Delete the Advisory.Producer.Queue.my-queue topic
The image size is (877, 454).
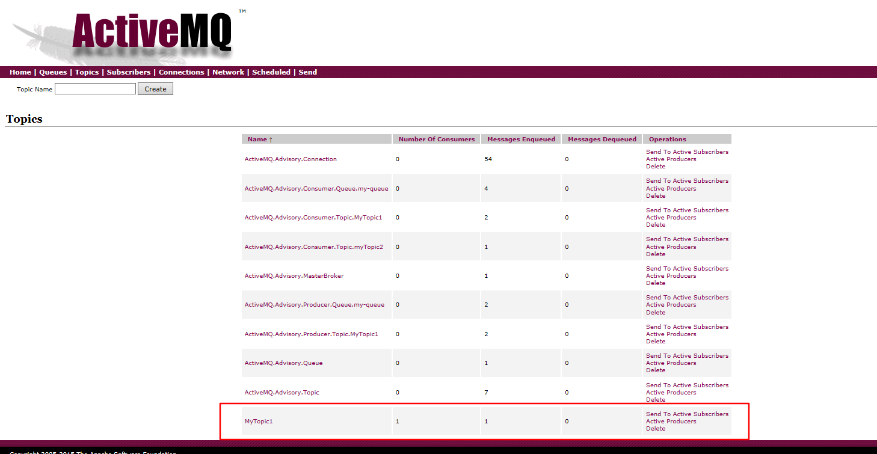coord(656,313)
